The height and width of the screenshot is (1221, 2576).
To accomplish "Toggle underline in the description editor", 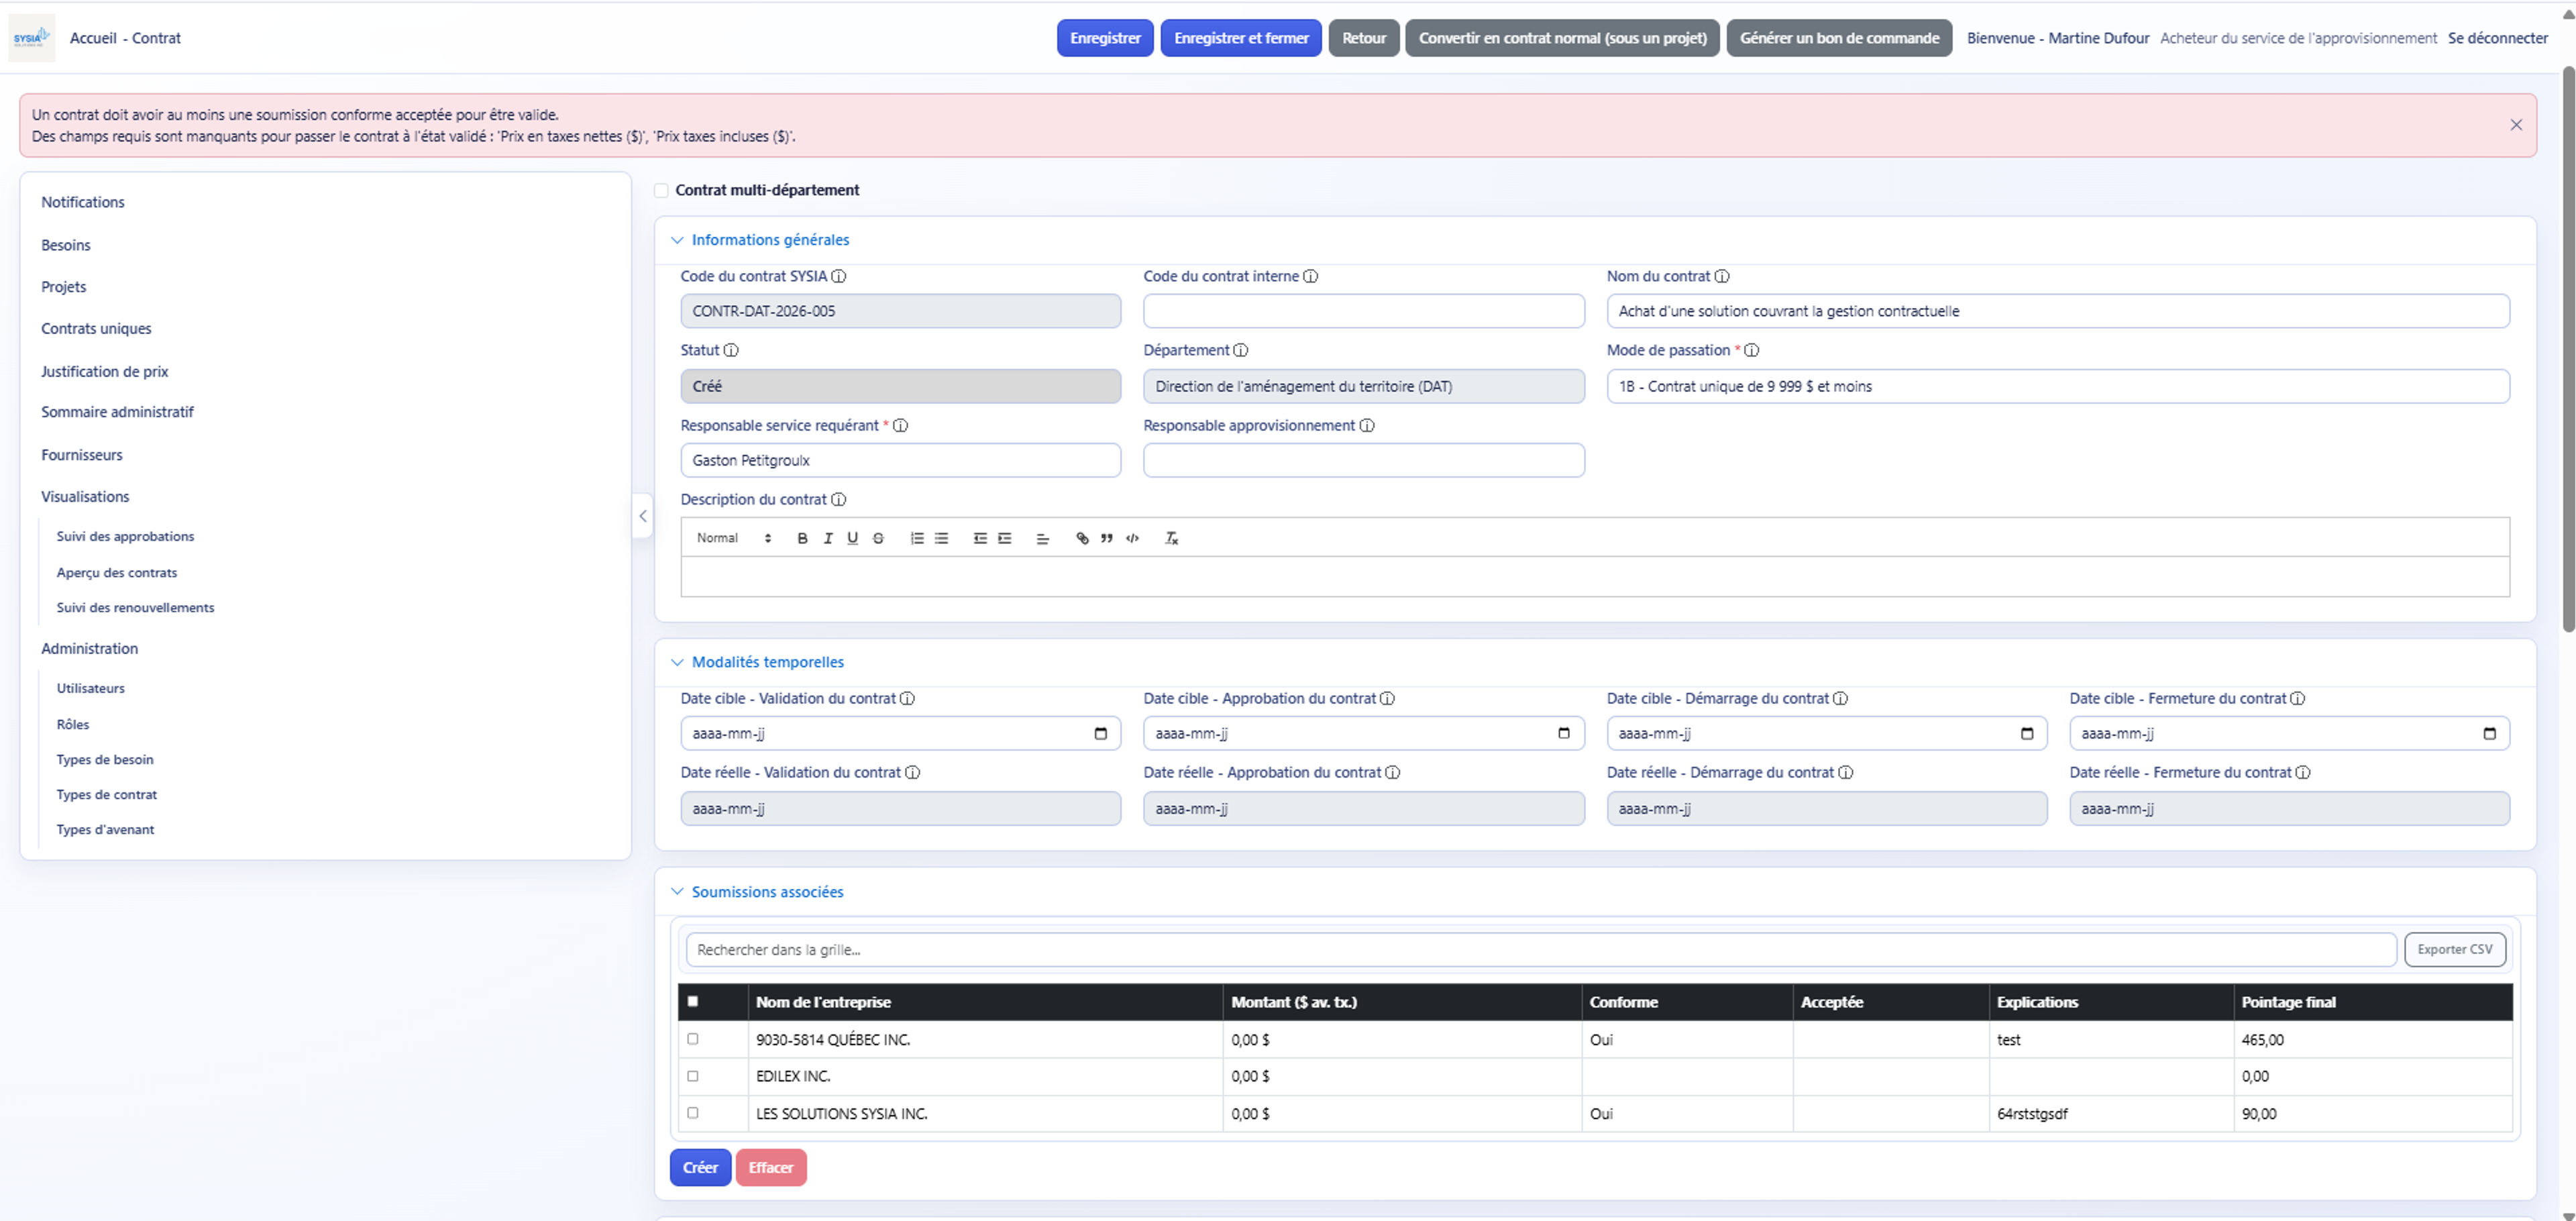I will tap(852, 538).
